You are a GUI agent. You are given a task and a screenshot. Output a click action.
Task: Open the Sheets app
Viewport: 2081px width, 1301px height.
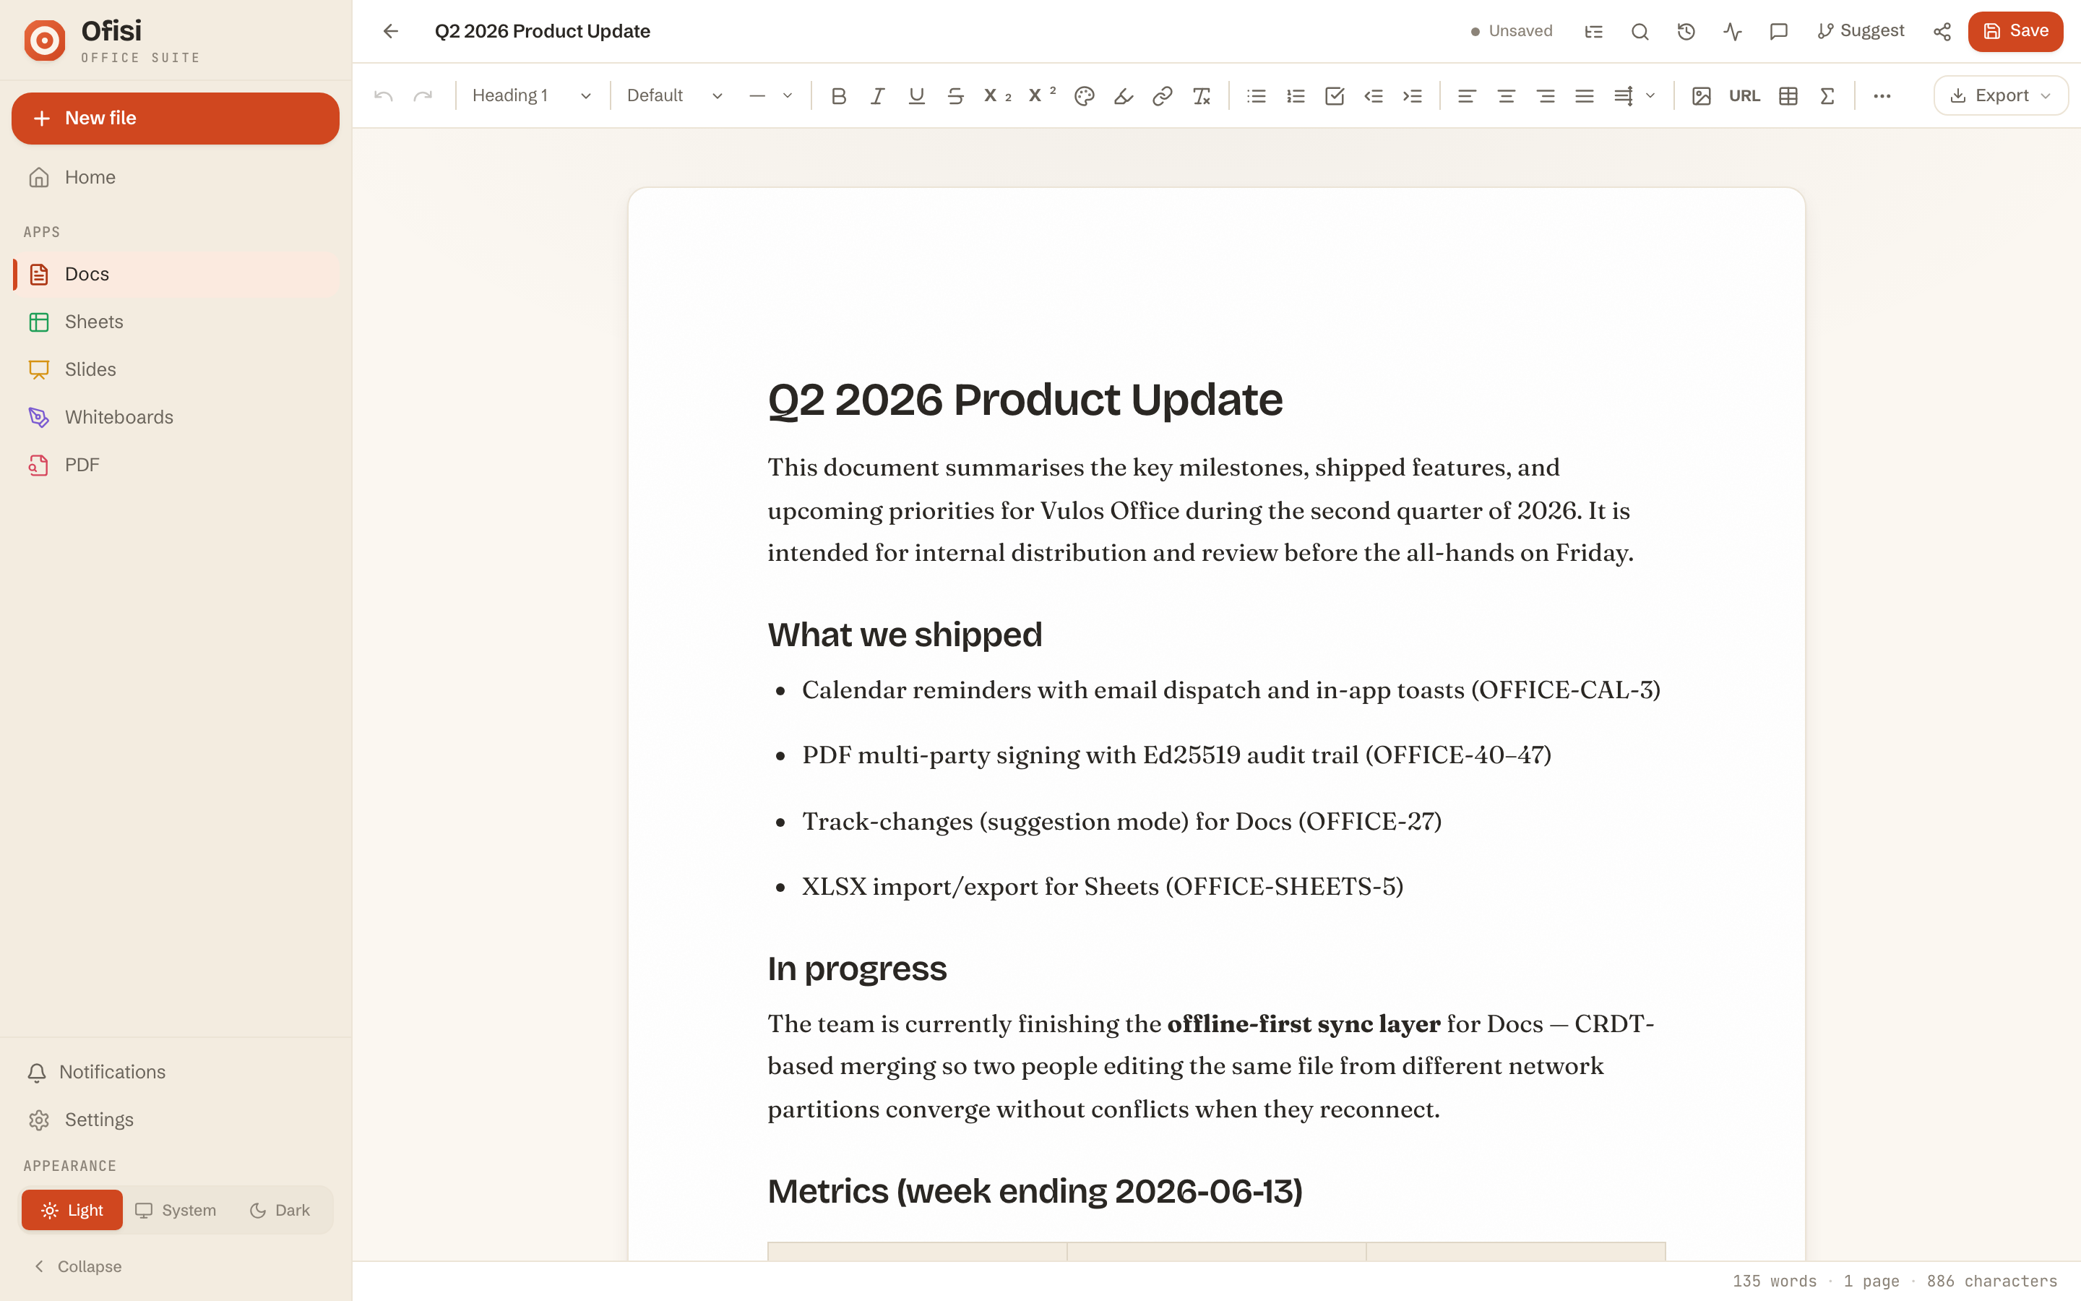tap(176, 322)
